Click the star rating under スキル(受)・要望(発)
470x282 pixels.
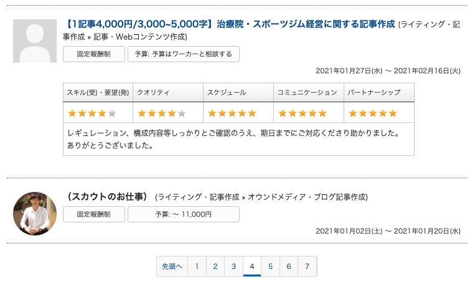92,113
